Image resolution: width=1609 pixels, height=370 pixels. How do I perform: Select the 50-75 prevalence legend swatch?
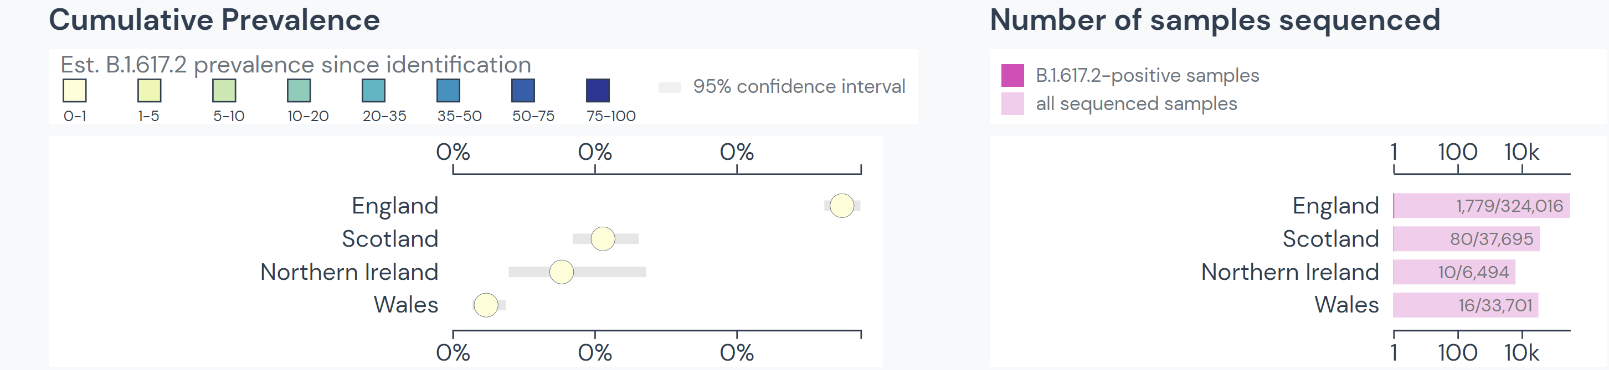point(523,91)
